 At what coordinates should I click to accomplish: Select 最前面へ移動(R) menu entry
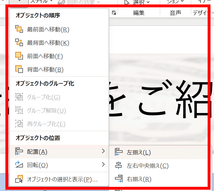pos(59,29)
